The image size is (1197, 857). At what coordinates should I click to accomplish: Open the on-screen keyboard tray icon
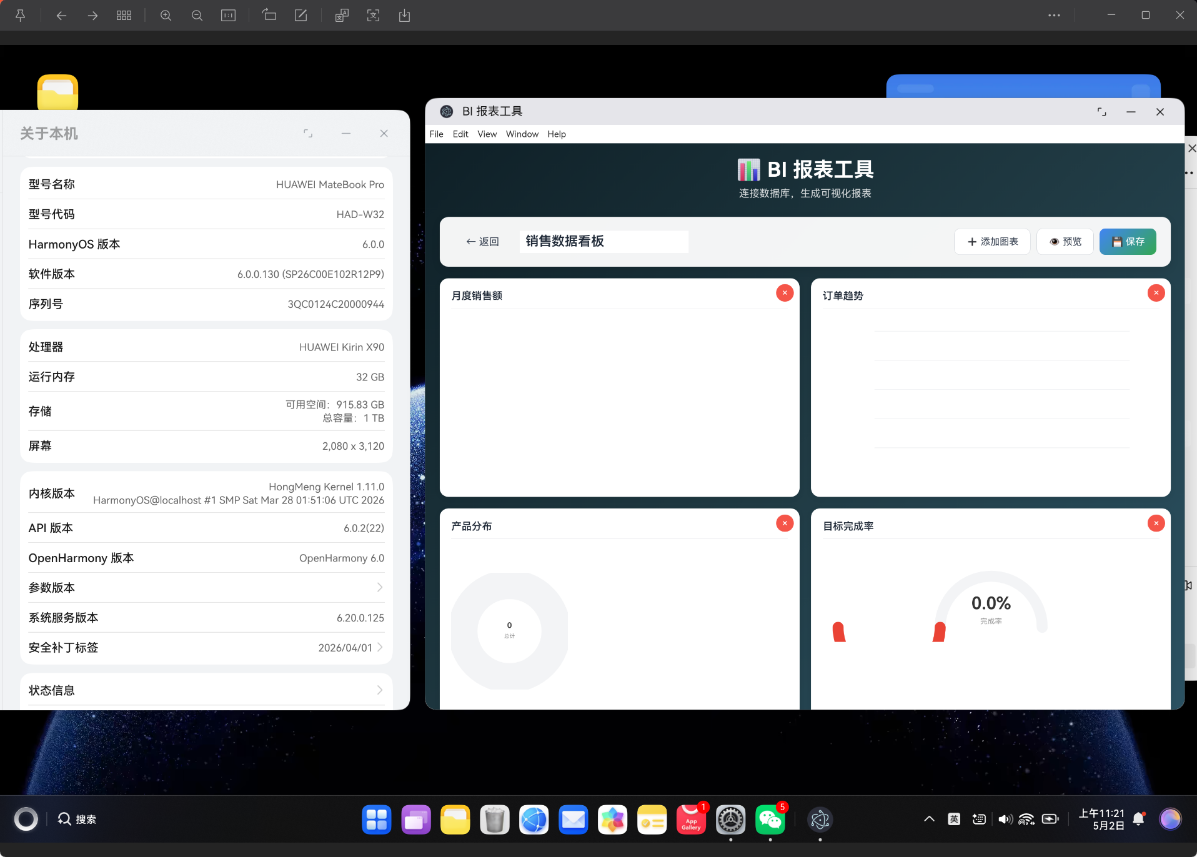(979, 819)
